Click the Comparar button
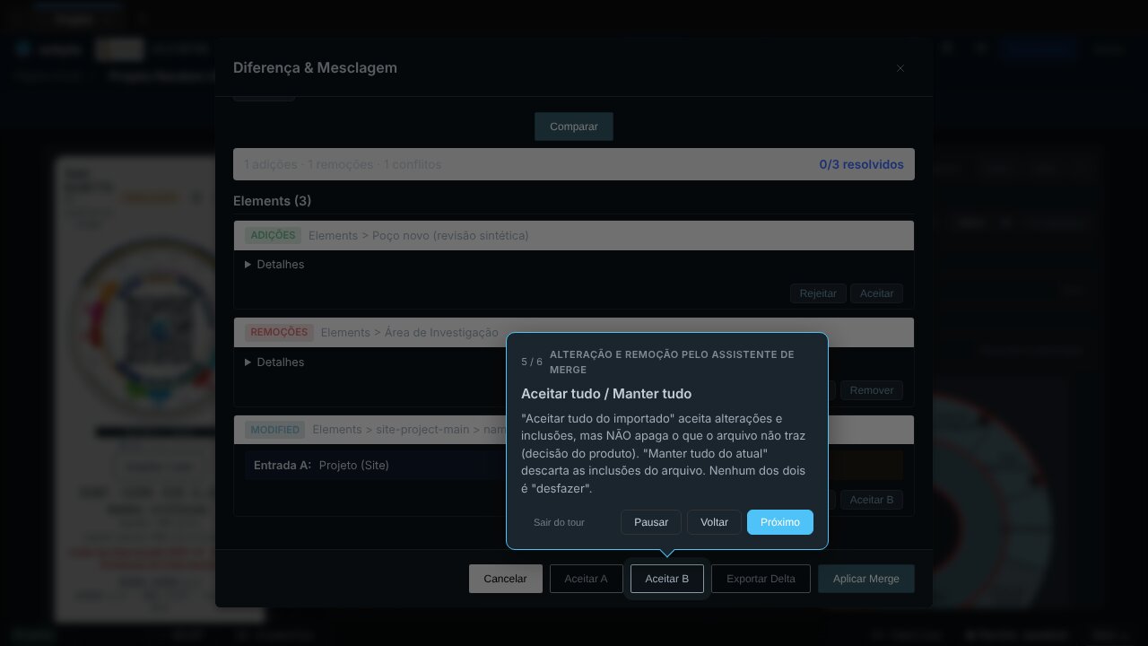Screen dimensions: 1148x646 tap(574, 127)
